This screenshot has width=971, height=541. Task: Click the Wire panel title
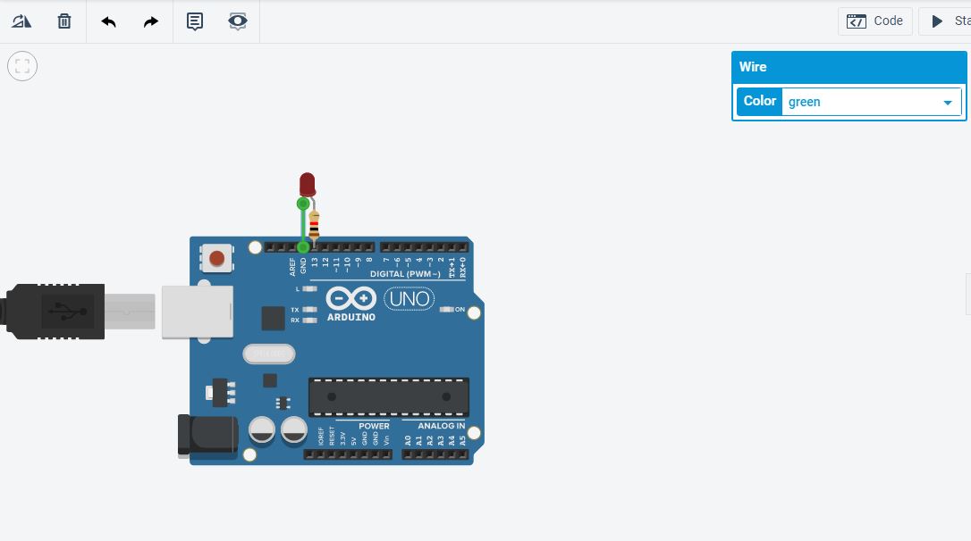753,67
